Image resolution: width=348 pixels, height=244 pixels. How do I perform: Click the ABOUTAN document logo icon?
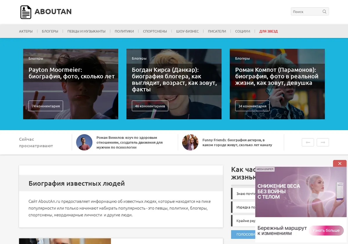point(26,12)
